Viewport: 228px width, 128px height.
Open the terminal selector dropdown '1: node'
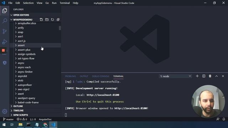tap(175, 76)
